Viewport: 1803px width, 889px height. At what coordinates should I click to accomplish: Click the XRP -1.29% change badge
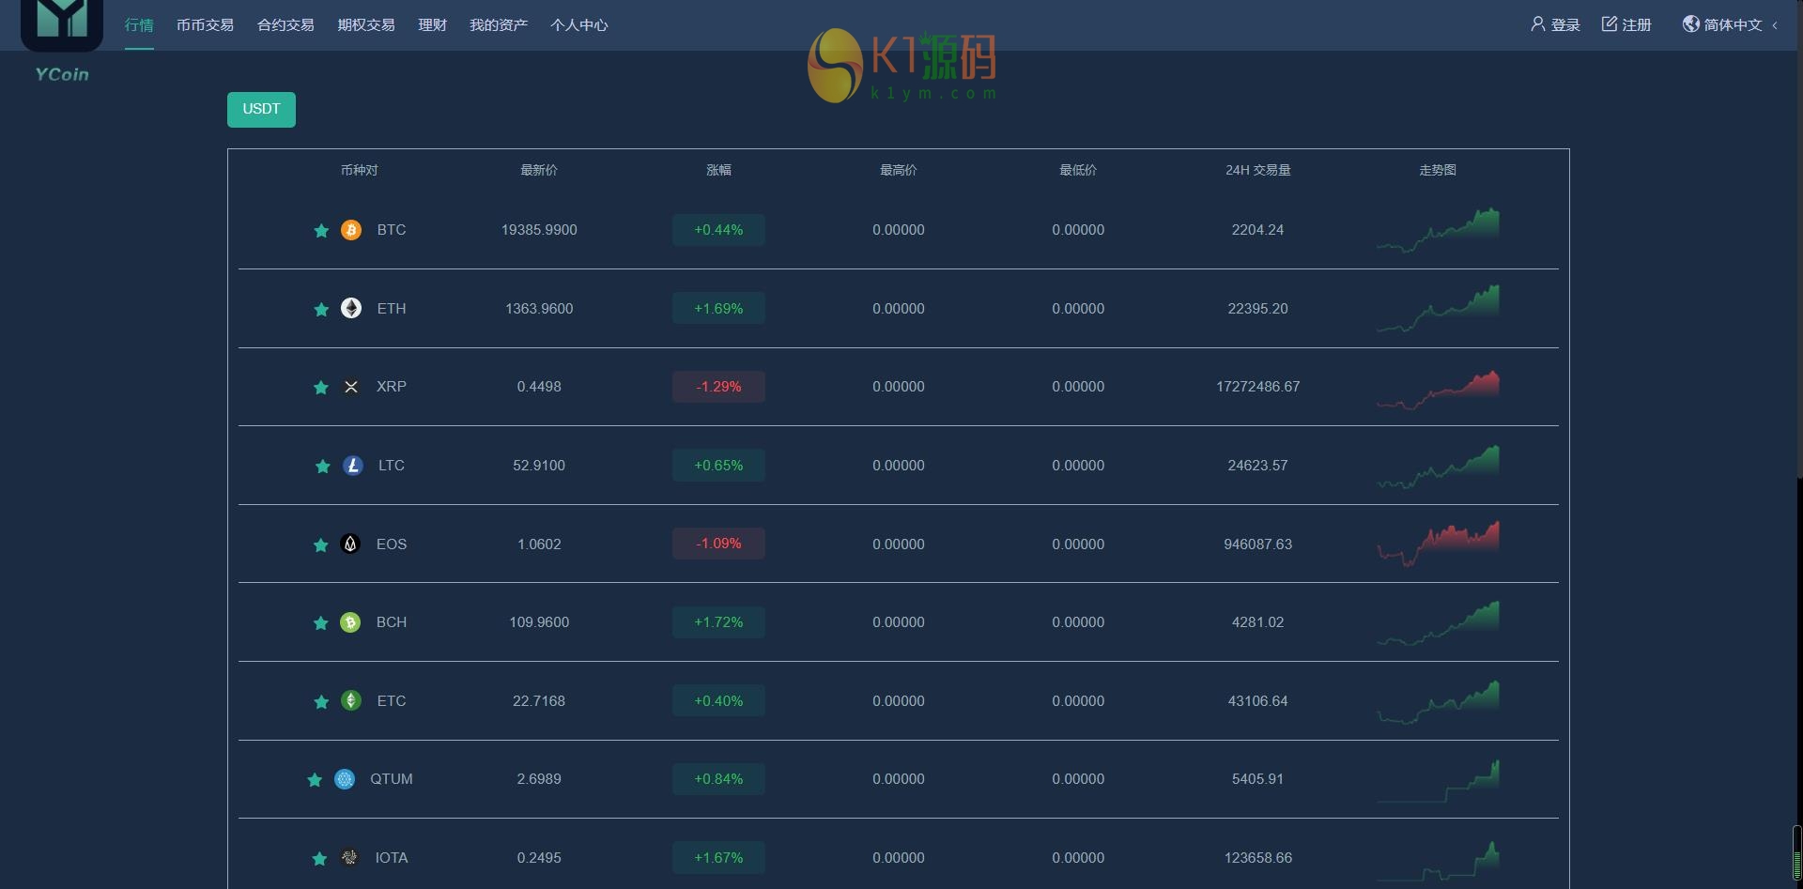[x=718, y=387]
